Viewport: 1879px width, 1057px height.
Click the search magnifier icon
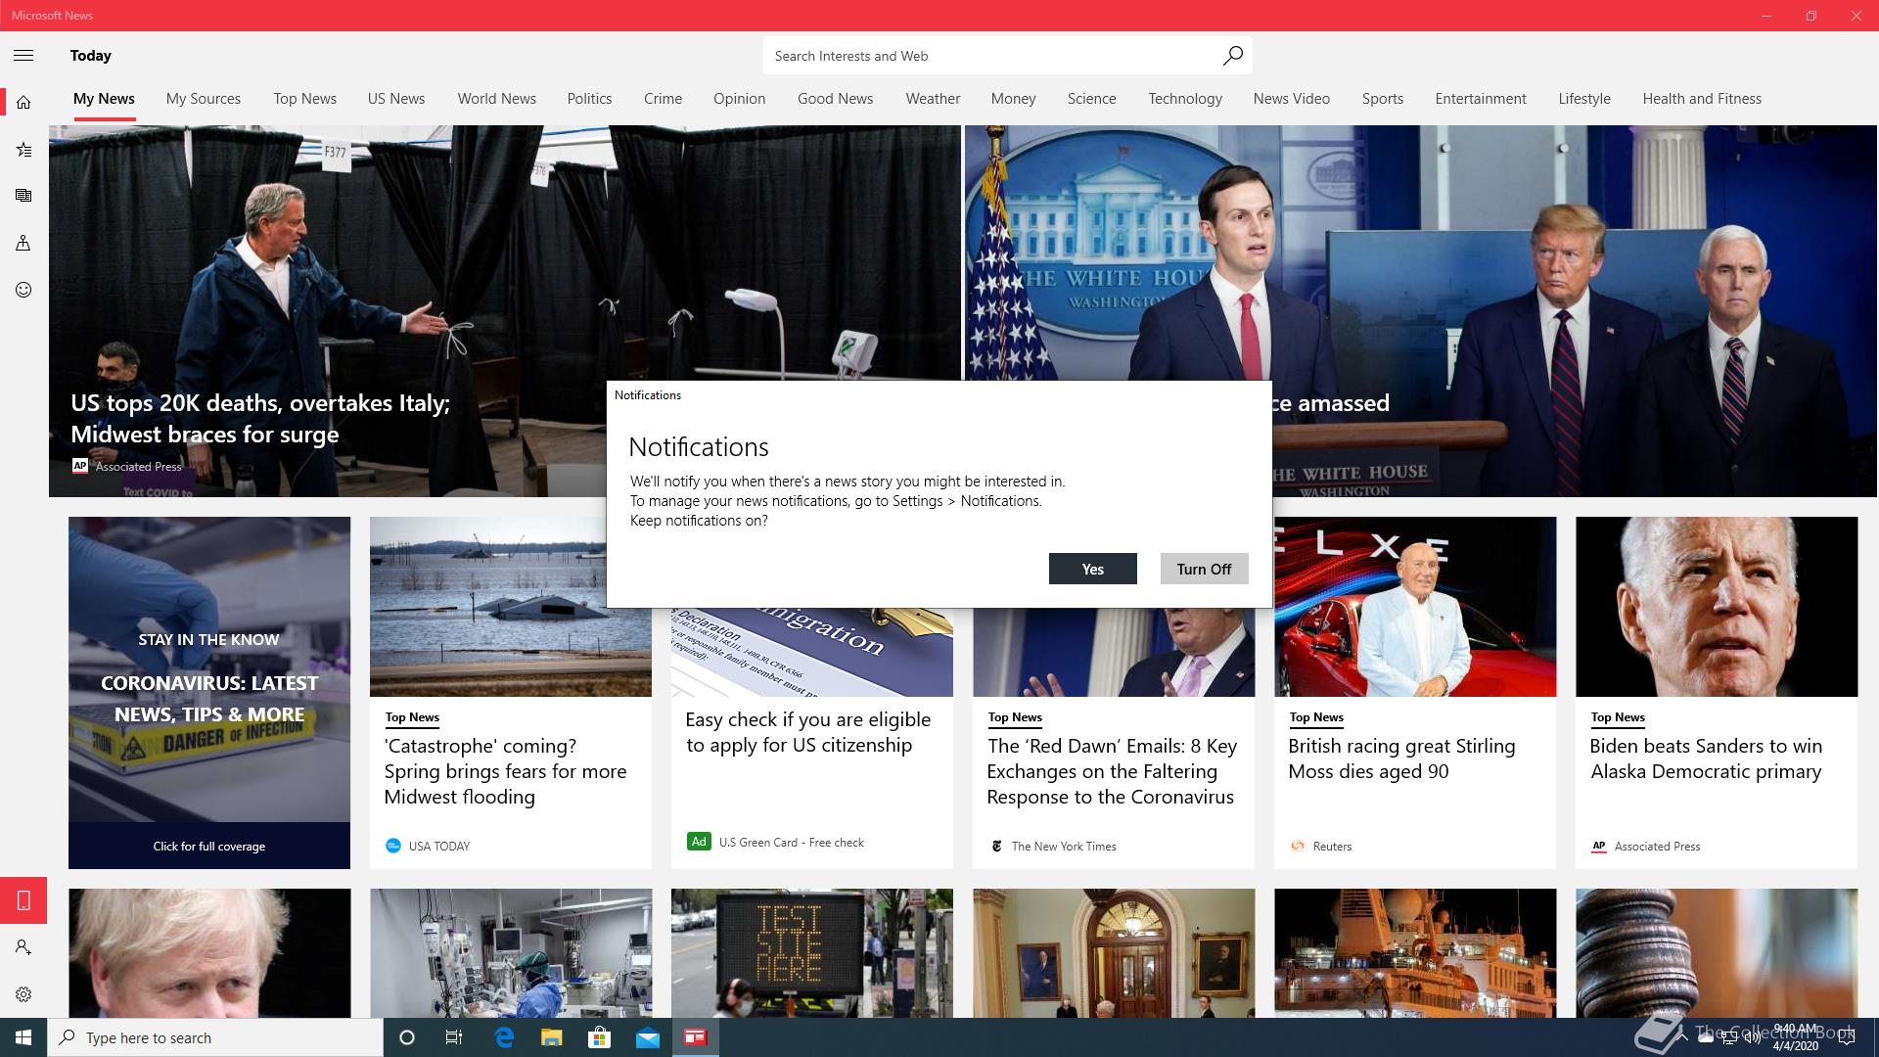click(x=1232, y=56)
